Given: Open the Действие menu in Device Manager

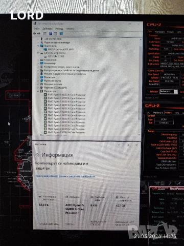Looking at the screenshot, I should click(48, 29).
